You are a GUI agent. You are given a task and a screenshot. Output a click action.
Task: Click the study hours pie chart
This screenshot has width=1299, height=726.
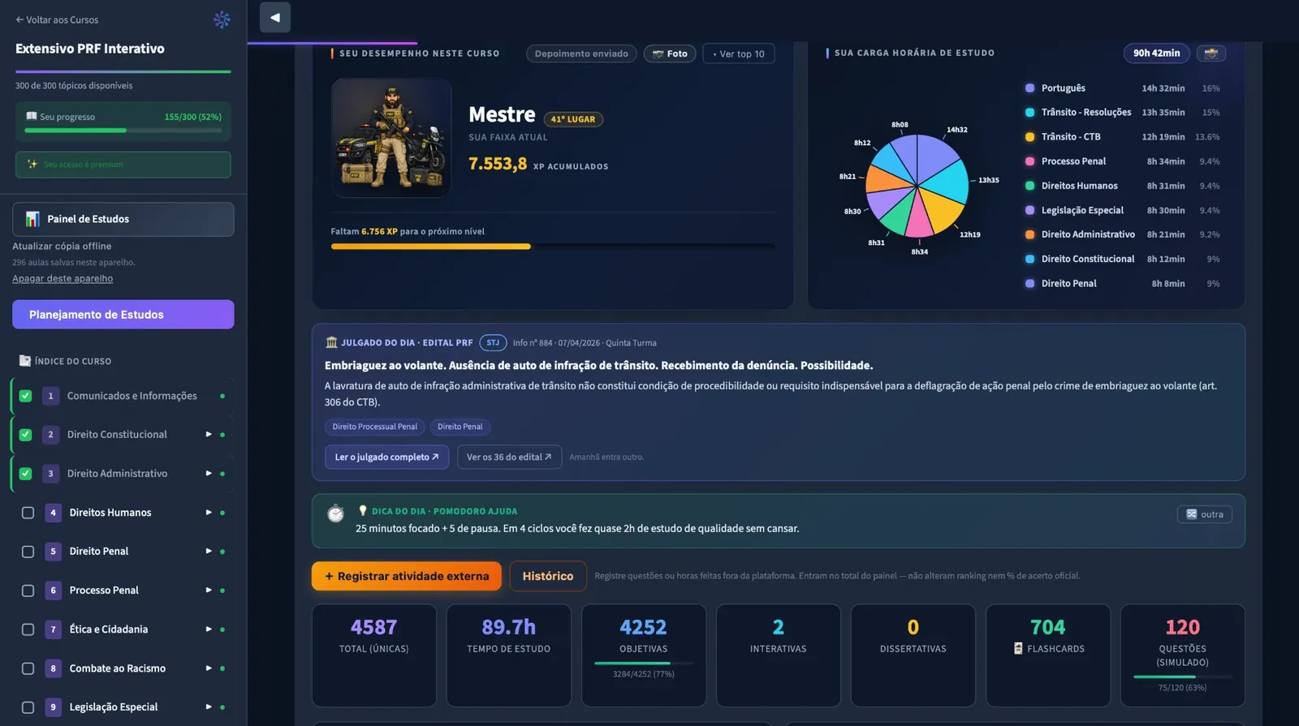coord(917,186)
